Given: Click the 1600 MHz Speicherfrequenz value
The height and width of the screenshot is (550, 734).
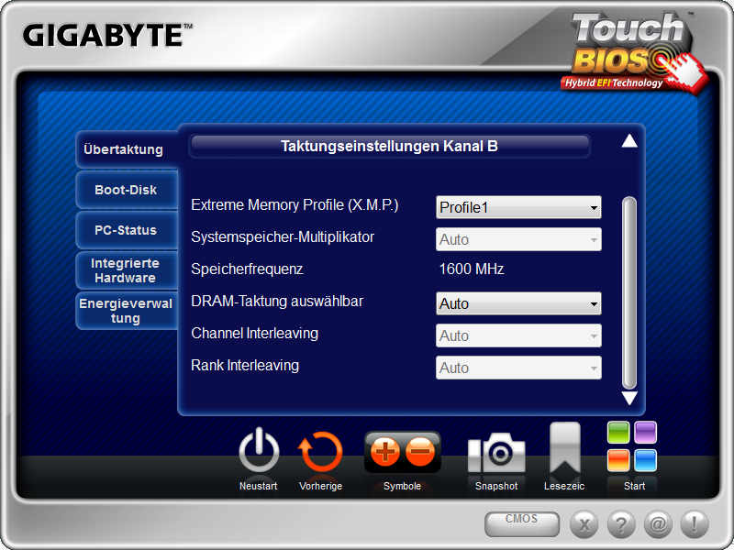Looking at the screenshot, I should click(x=472, y=269).
